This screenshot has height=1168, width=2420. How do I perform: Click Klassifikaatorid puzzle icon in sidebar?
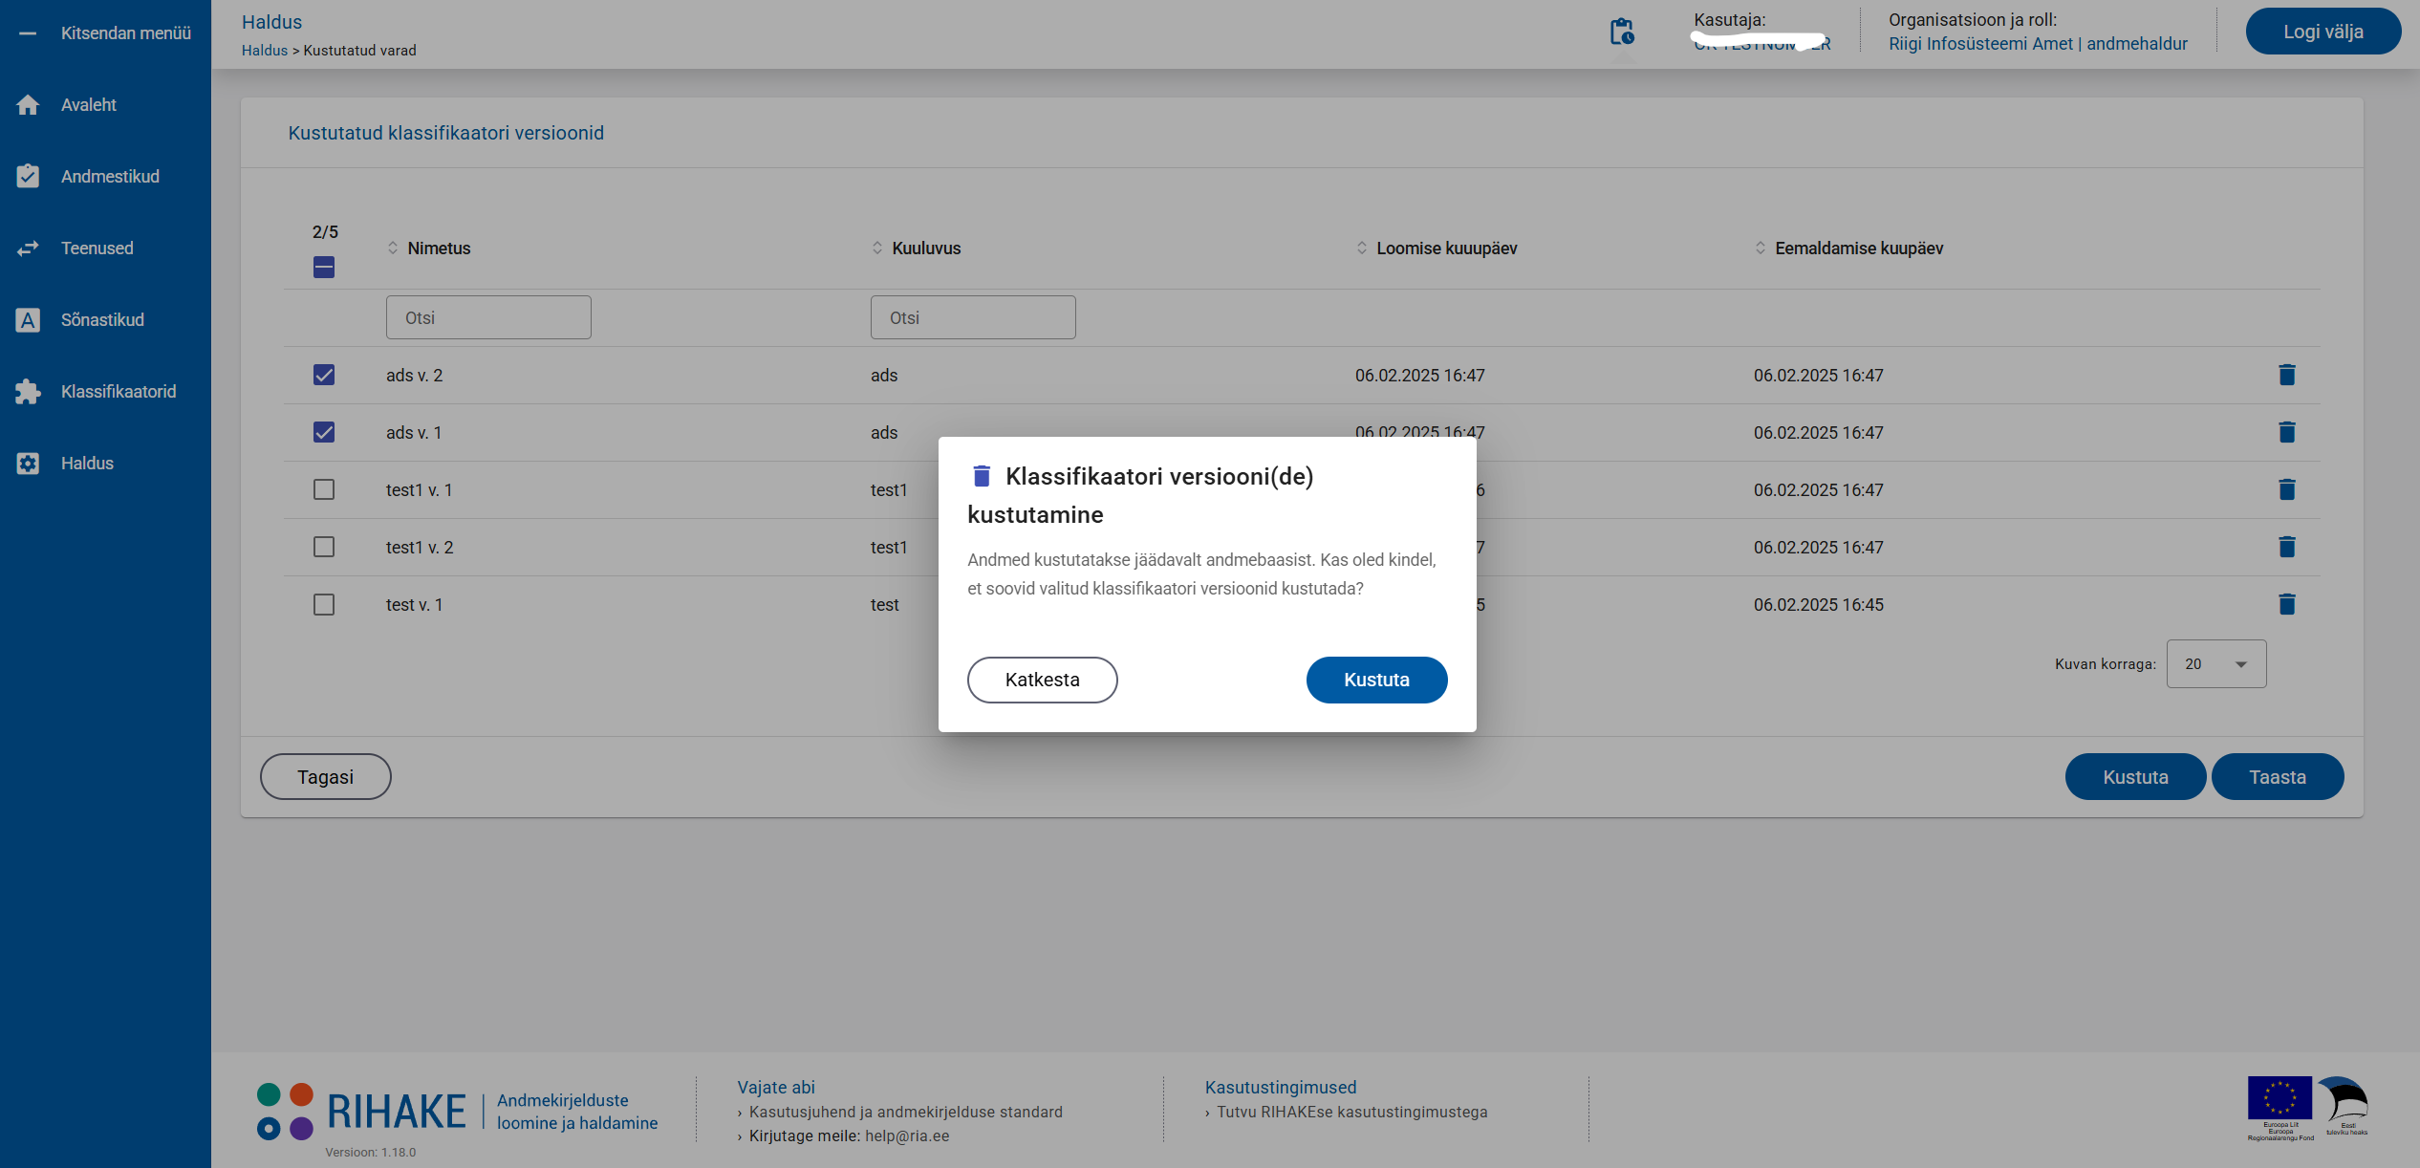point(29,392)
